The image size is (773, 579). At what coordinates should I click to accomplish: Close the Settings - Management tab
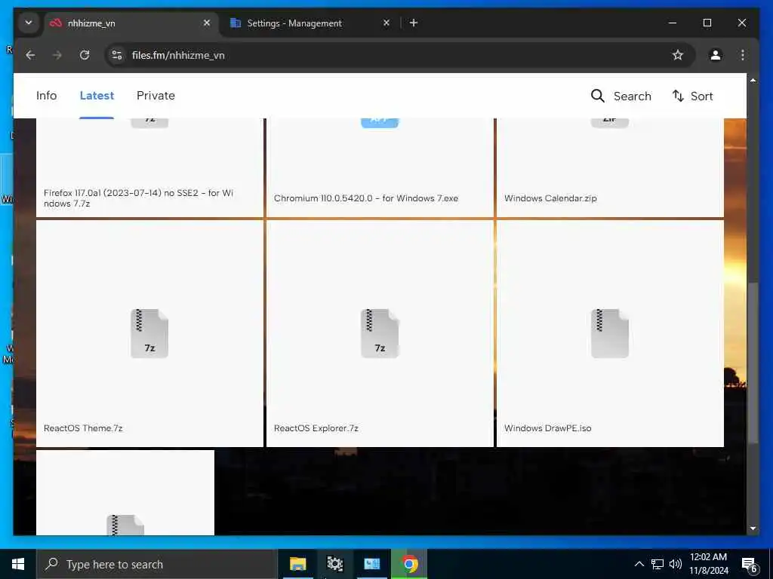[x=386, y=23]
